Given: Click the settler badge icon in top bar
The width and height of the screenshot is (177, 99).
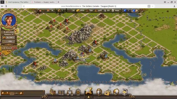Looking at the screenshot, I should [x=40, y=11].
